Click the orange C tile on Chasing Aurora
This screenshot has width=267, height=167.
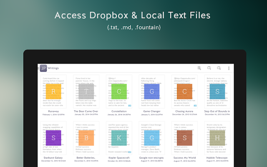184,91
